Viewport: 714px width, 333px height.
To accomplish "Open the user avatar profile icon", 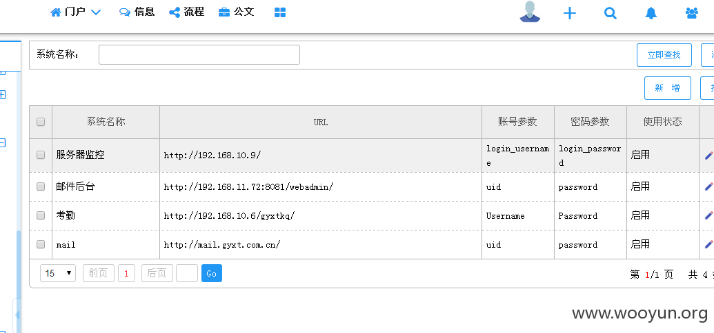I will [x=530, y=12].
